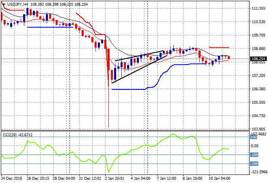Select the lower black rising trendline
This screenshot has width=268, height=183.
139,69
